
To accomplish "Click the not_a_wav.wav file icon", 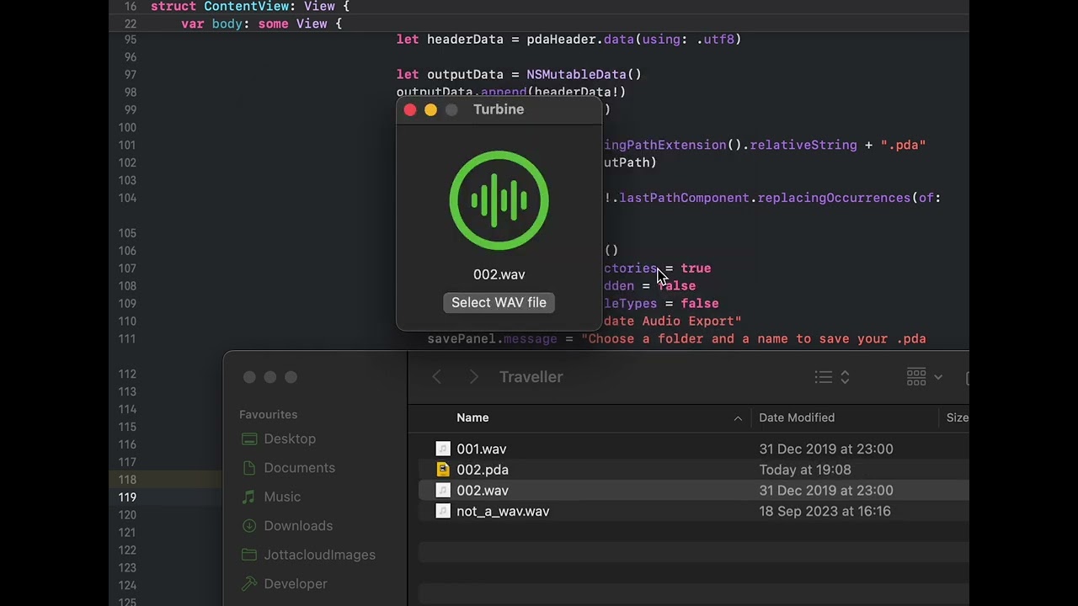I will click(443, 511).
